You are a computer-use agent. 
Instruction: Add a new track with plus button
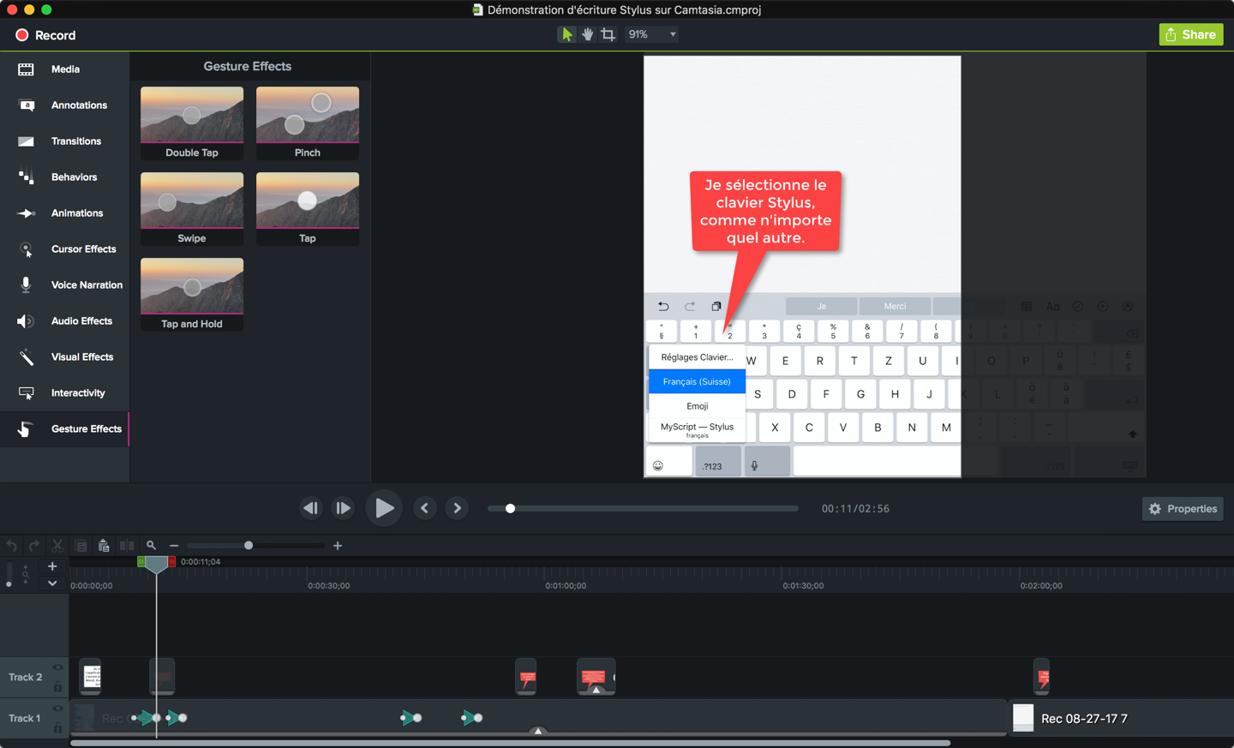tap(52, 566)
